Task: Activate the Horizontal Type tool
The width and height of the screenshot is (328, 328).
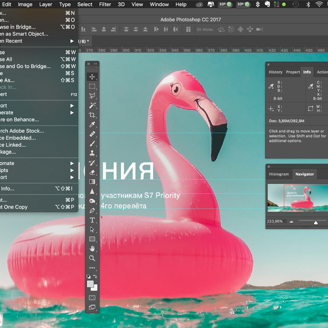Action: click(92, 220)
